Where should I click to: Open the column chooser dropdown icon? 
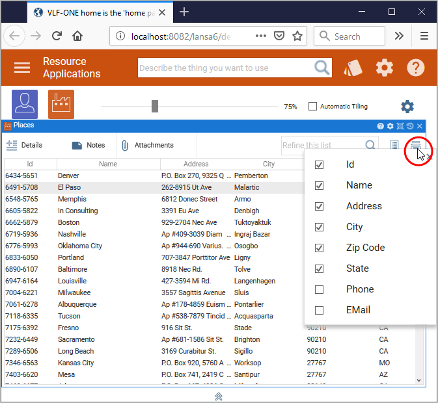click(416, 146)
